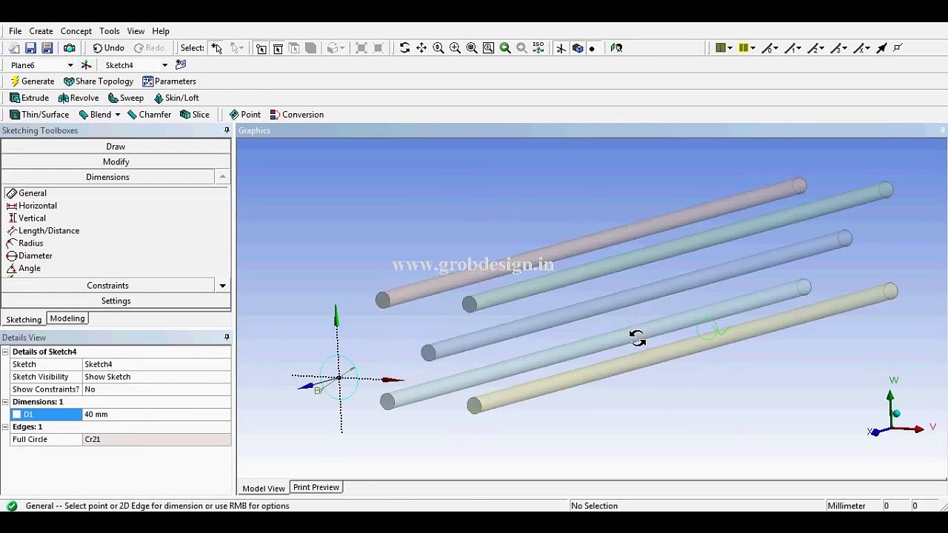
Task: Pin the Sketching Toolboxes panel
Action: 227,130
